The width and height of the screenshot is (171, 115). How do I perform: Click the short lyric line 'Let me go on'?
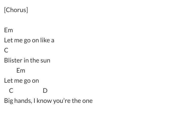21,81
